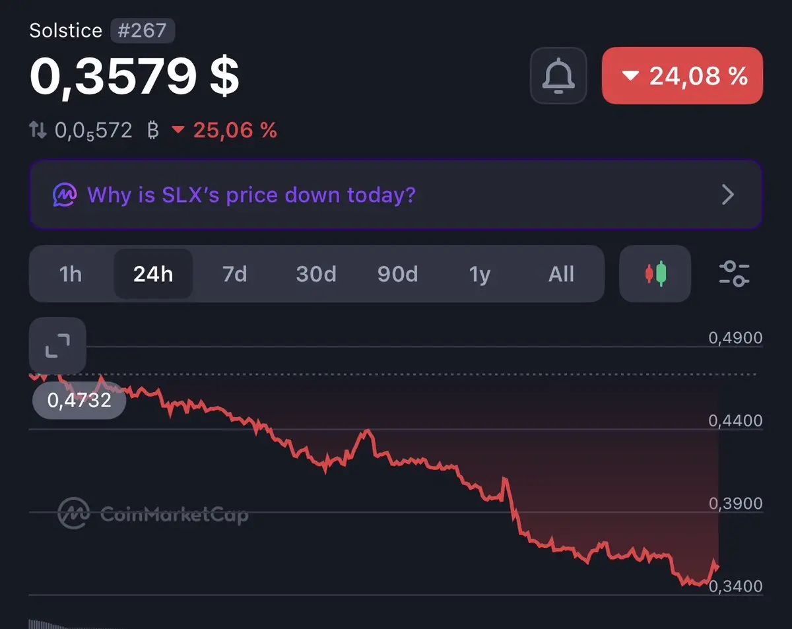Tap the CoinMarketCap AI icon
This screenshot has height=629, width=792.
click(x=65, y=195)
